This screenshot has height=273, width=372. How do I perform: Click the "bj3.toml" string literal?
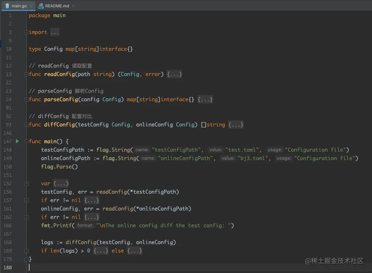pos(253,158)
